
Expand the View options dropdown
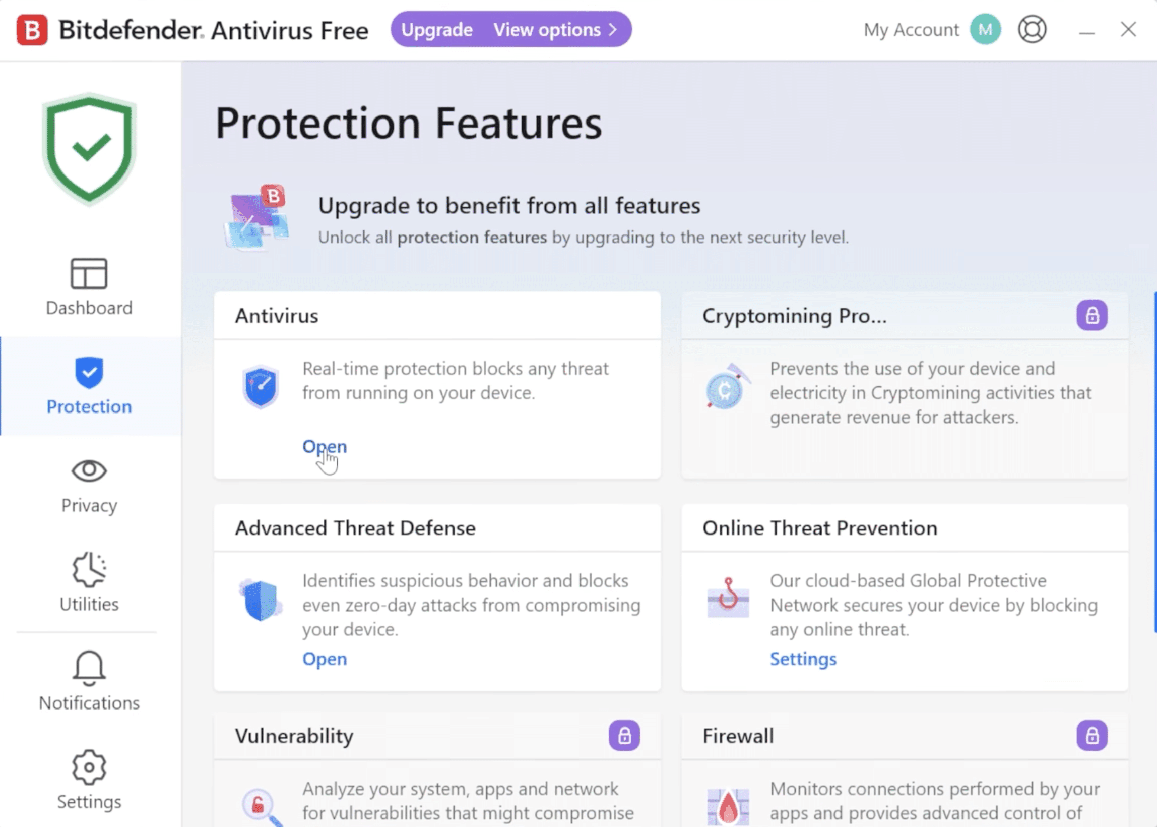(546, 30)
